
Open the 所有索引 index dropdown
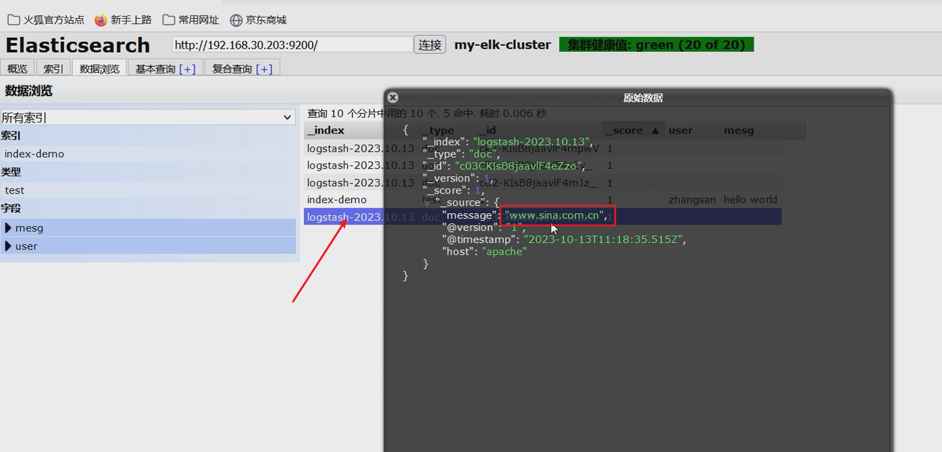(x=148, y=117)
